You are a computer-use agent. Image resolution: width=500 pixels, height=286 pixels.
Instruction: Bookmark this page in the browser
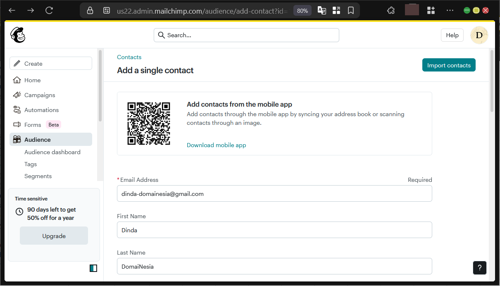351,11
